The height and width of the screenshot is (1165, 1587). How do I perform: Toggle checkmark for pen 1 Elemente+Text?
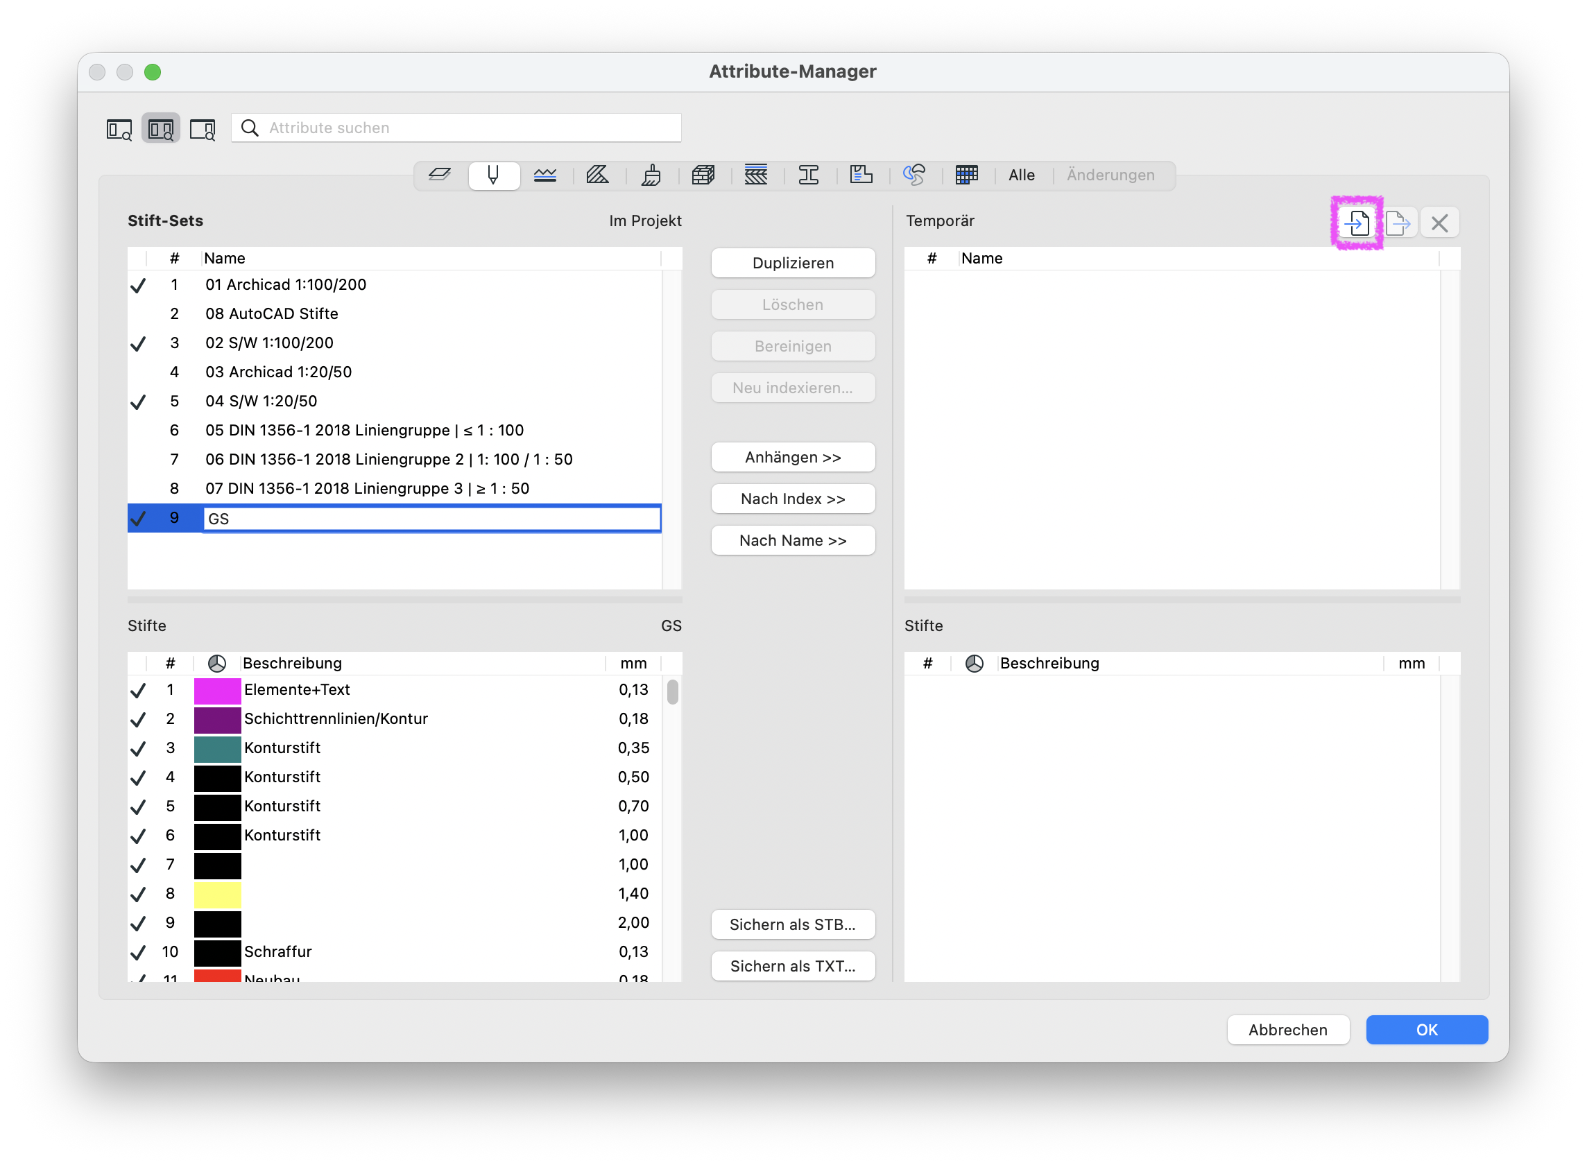tap(138, 691)
